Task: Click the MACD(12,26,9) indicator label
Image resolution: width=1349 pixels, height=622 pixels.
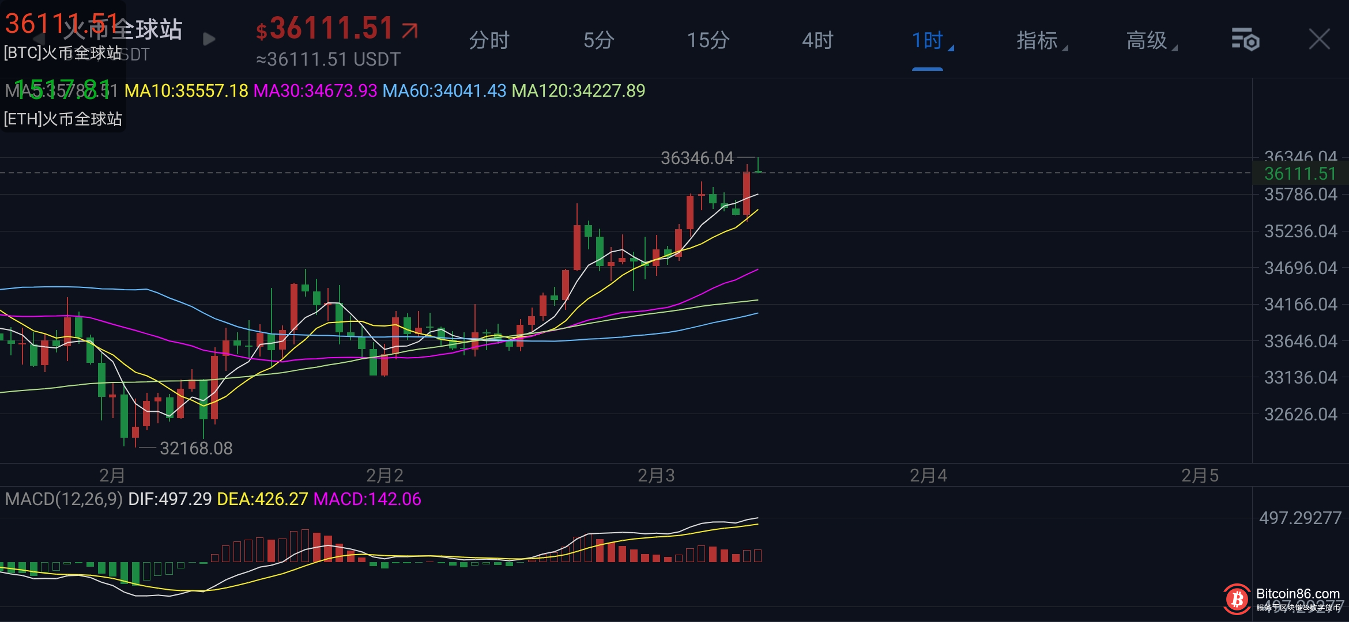Action: pyautogui.click(x=63, y=499)
